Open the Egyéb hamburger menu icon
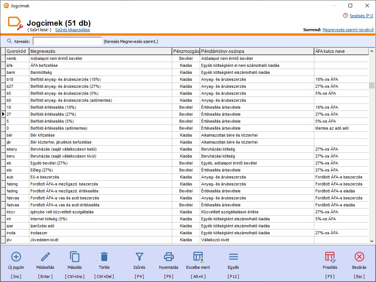This screenshot has width=376, height=282. (x=233, y=257)
